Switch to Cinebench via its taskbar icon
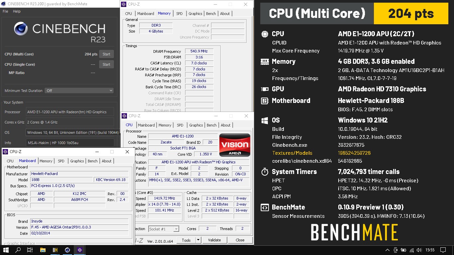 pos(67,250)
